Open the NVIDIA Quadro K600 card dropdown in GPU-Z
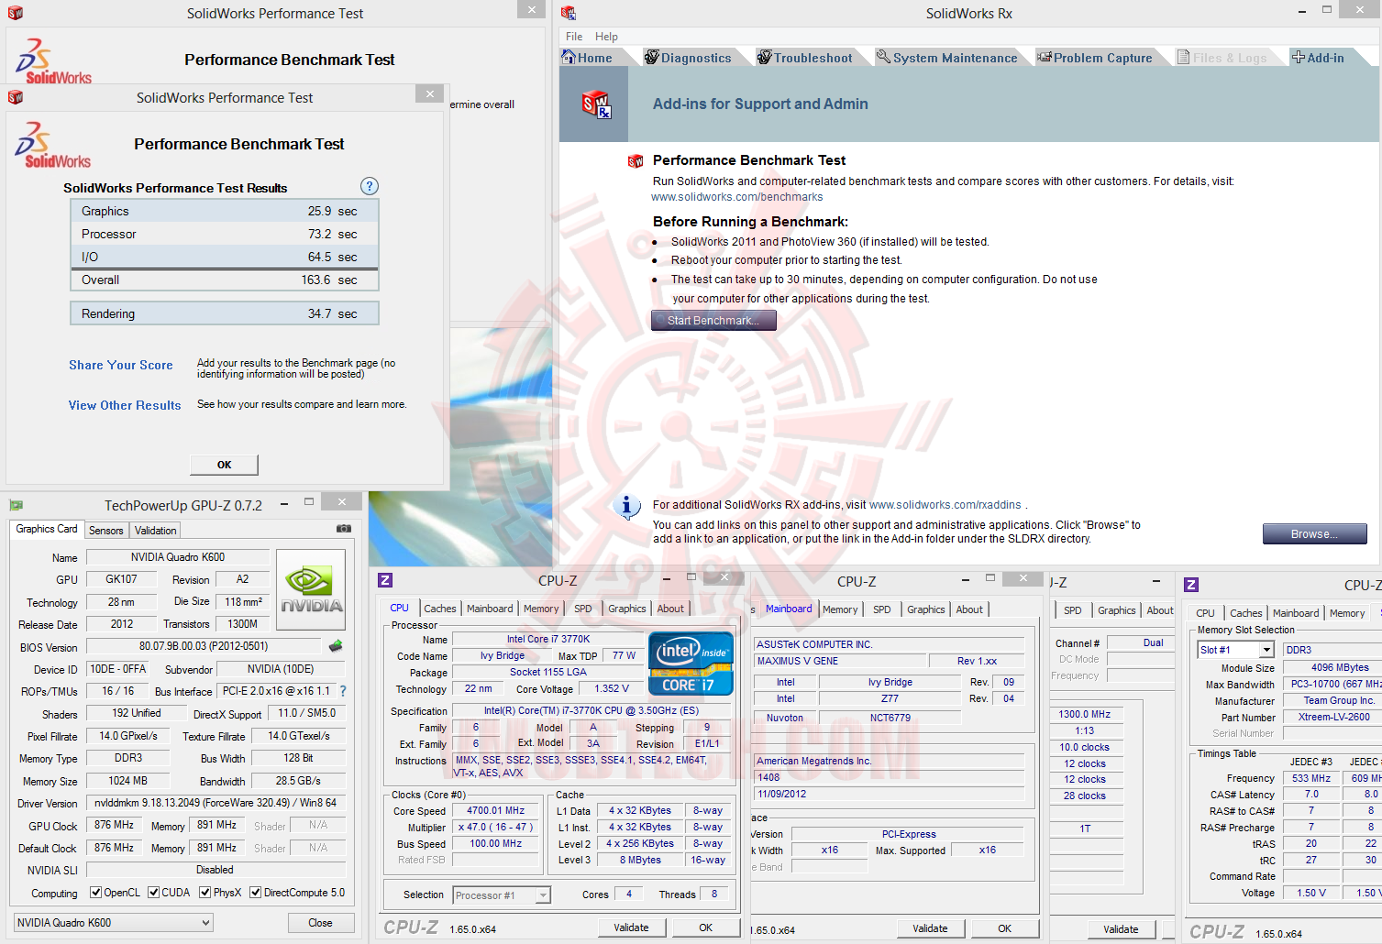The image size is (1382, 944). pyautogui.click(x=114, y=923)
